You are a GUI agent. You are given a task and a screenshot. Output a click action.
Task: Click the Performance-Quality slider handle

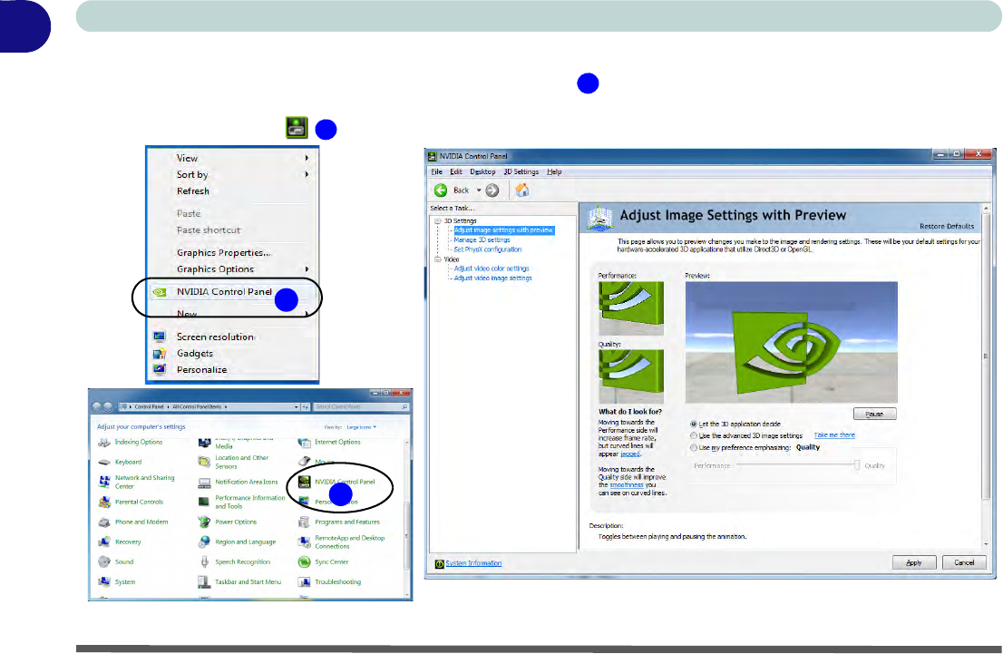coord(856,465)
